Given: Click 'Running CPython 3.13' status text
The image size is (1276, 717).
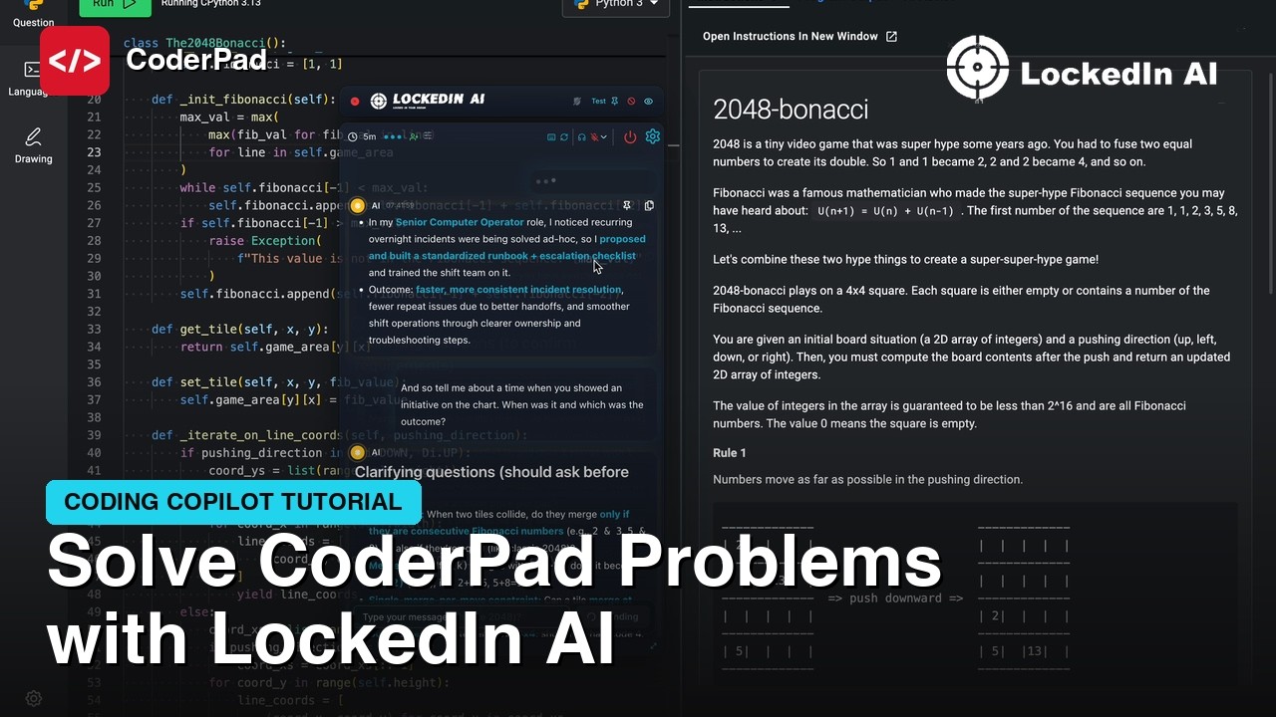Looking at the screenshot, I should coord(210,5).
